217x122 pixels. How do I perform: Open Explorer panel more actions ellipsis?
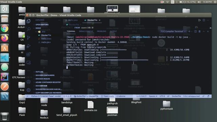tap(59, 20)
